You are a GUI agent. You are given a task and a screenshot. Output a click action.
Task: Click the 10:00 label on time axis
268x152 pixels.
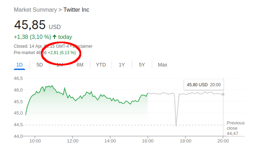click(x=35, y=141)
